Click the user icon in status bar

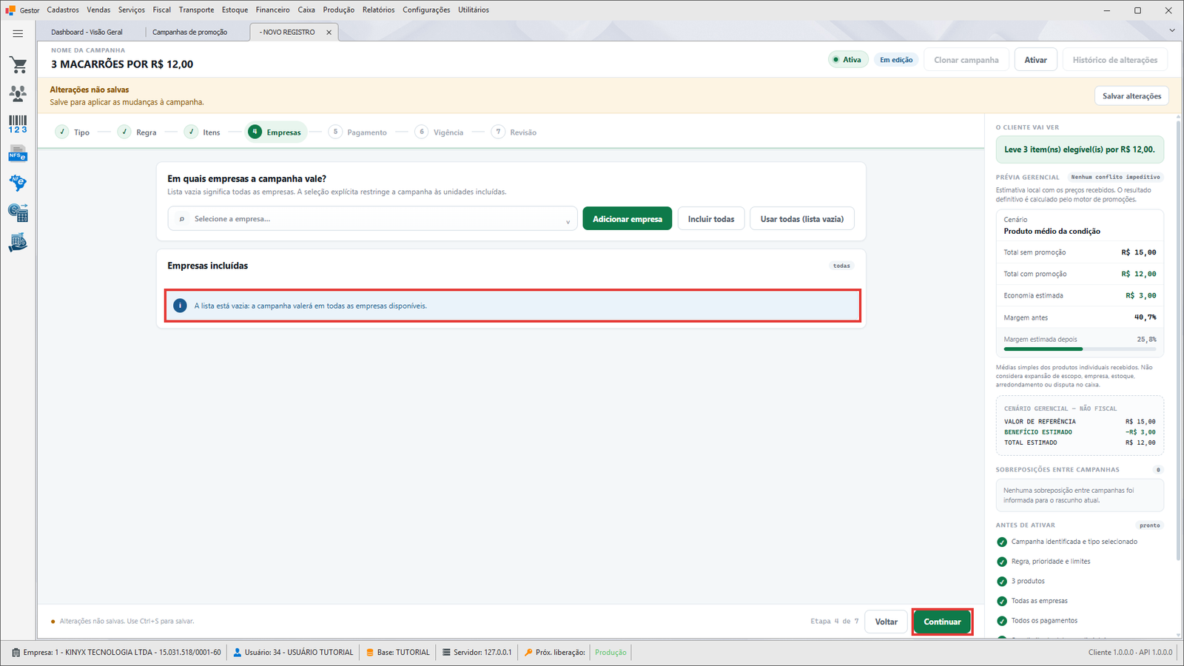coord(238,653)
